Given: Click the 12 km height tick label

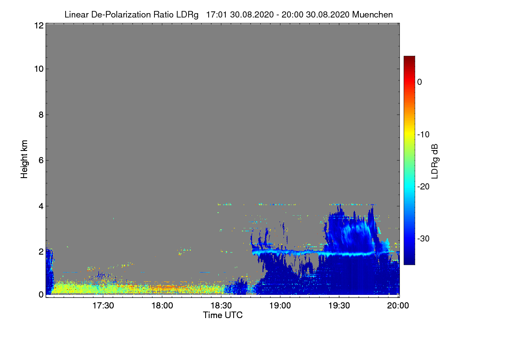Looking at the screenshot, I should [x=38, y=25].
